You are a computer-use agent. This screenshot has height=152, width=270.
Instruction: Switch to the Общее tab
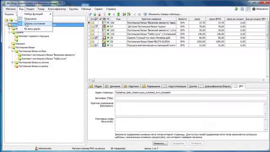96,86
